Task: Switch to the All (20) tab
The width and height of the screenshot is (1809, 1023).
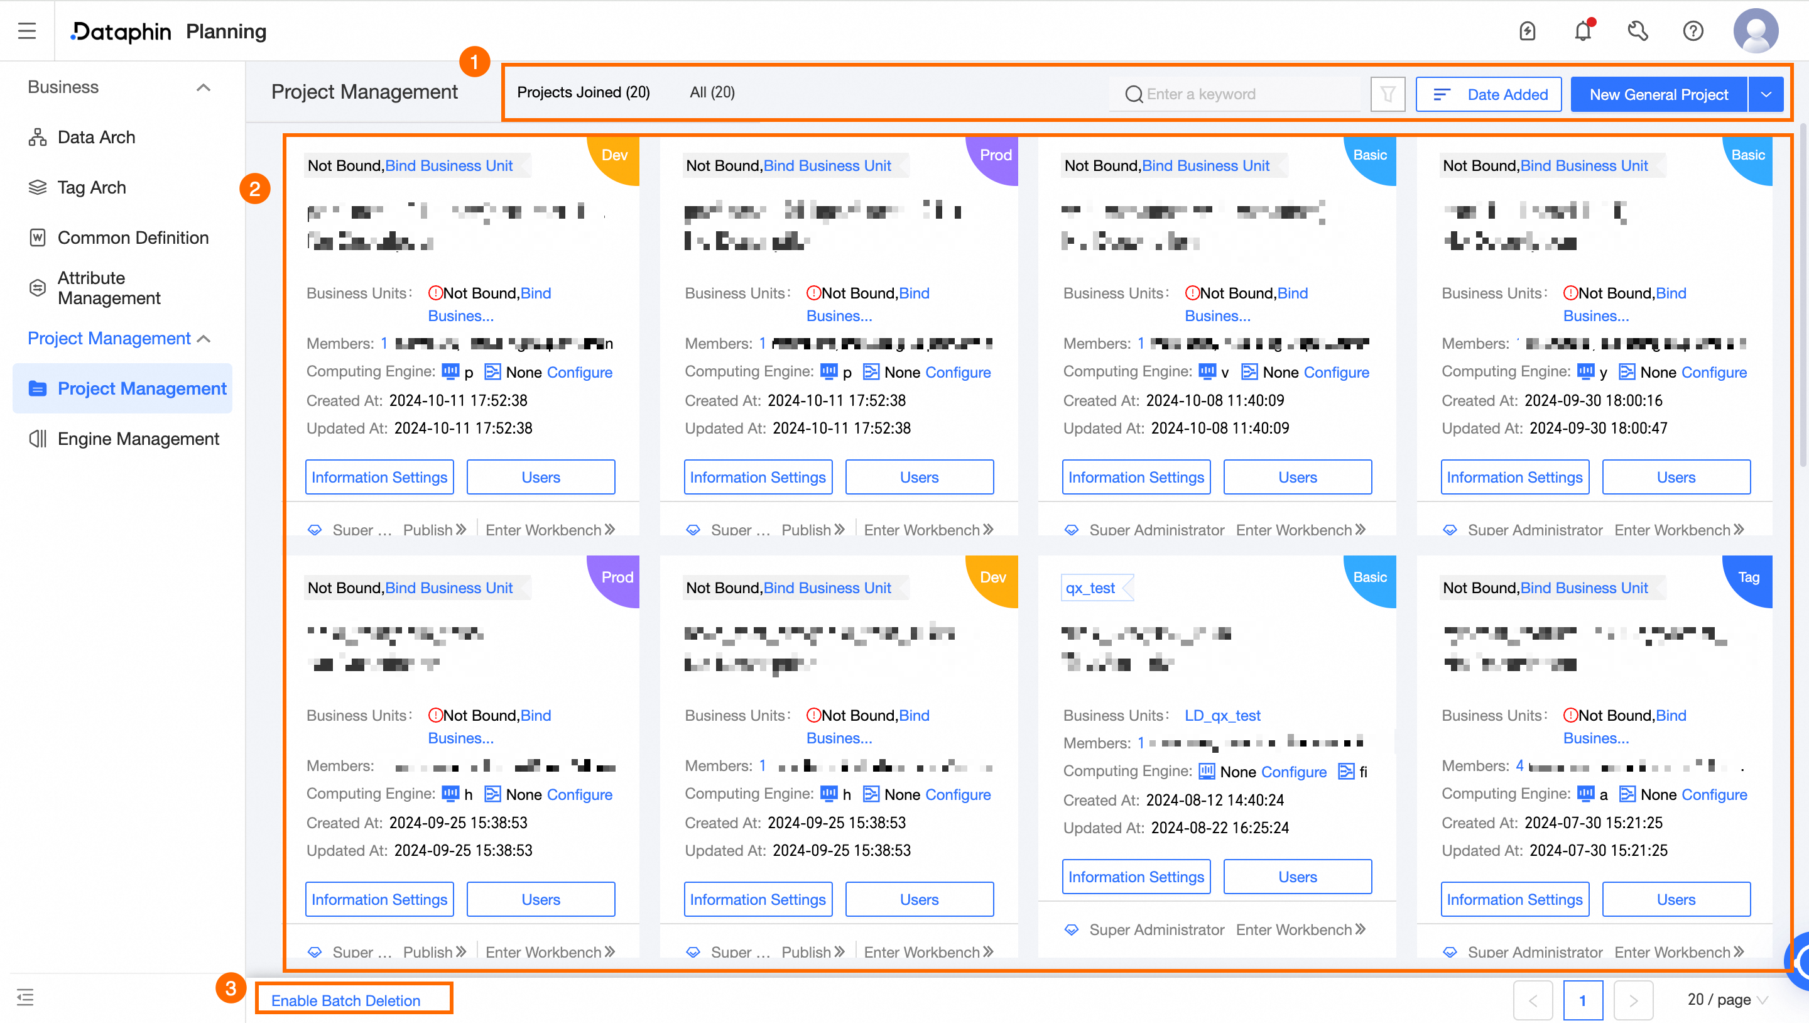Action: pyautogui.click(x=712, y=92)
